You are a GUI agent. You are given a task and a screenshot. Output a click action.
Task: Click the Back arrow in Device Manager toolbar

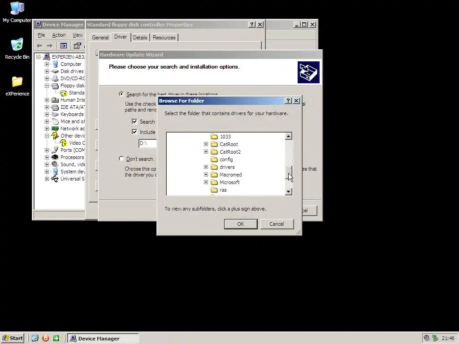point(40,46)
